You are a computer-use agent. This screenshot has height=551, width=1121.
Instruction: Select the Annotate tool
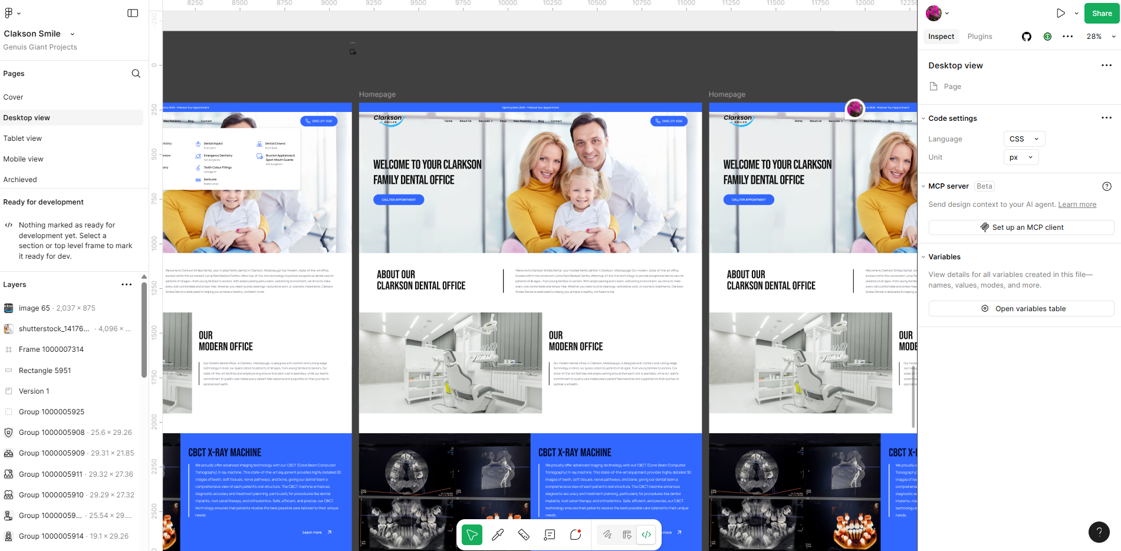pos(550,534)
